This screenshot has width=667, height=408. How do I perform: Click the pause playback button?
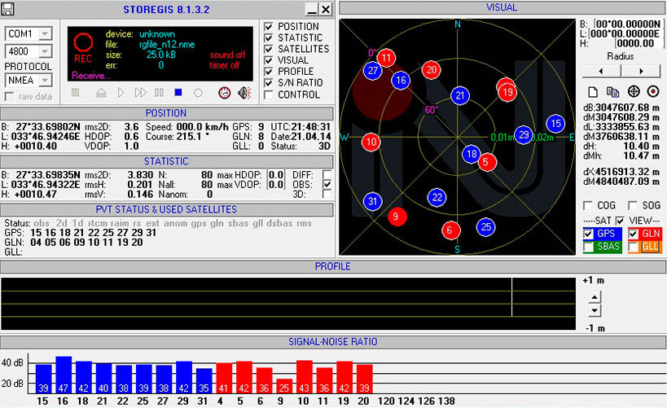(x=160, y=92)
